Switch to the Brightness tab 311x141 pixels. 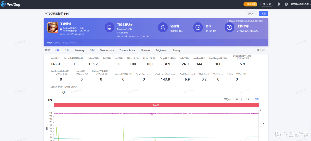coord(162,51)
